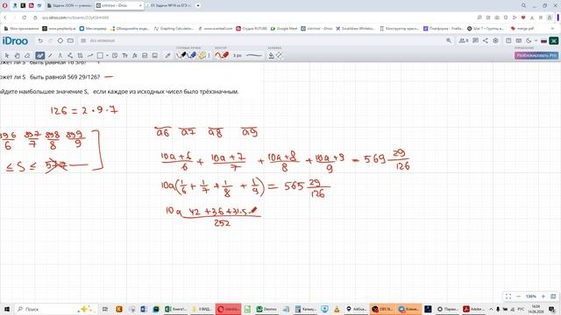Select the active freehand pen tool

39,55
